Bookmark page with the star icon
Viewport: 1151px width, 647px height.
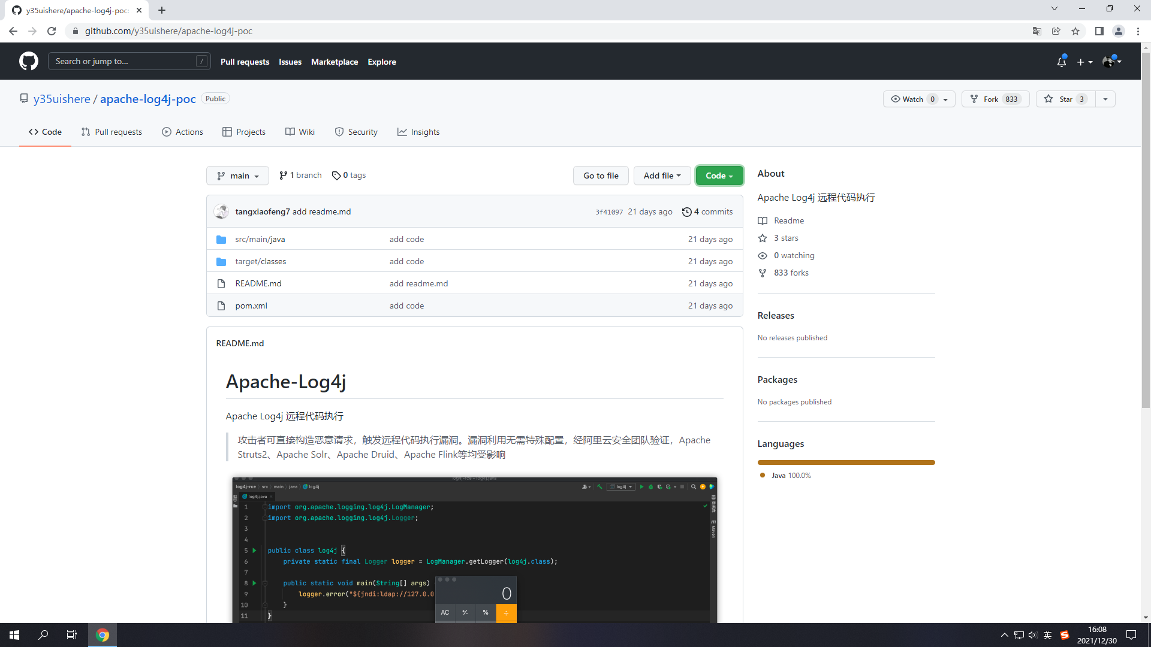coord(1075,31)
